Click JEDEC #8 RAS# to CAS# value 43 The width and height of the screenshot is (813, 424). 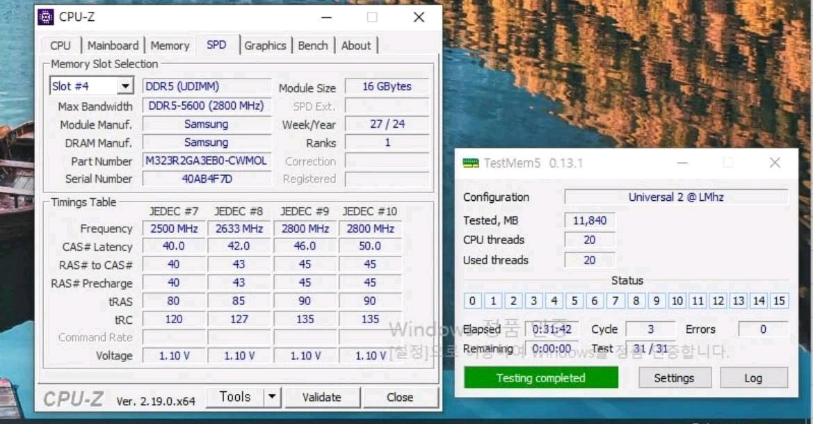pyautogui.click(x=239, y=264)
